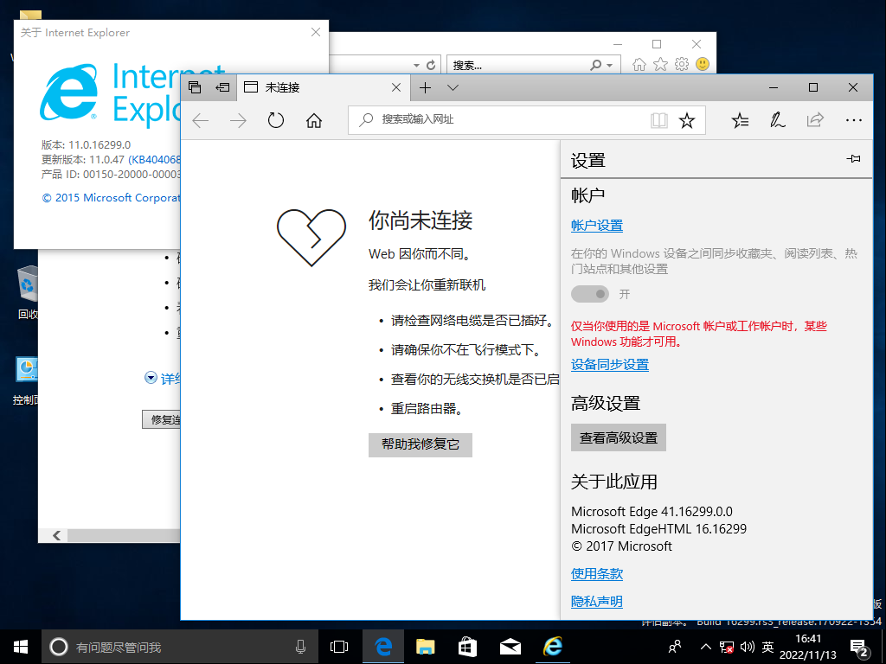Refresh the Edge page
Viewport: 886px width, 664px height.
coord(276,120)
